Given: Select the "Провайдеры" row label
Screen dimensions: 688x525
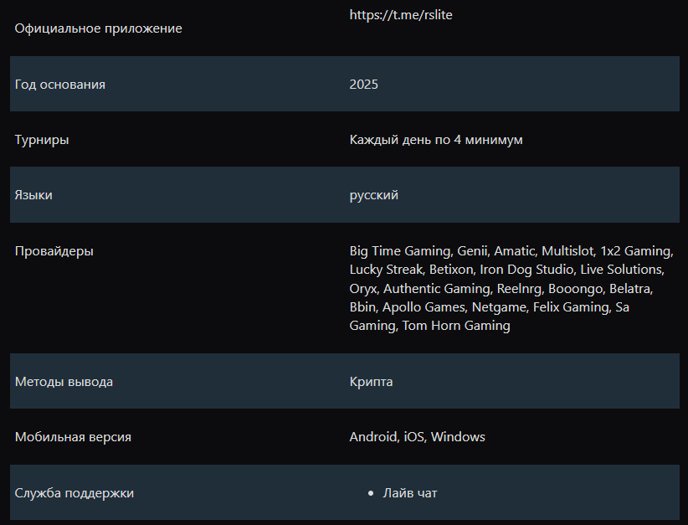Looking at the screenshot, I should tap(54, 251).
